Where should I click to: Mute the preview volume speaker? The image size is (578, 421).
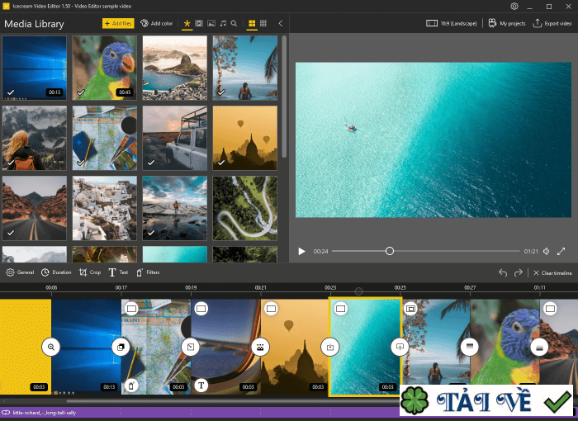pyautogui.click(x=547, y=251)
